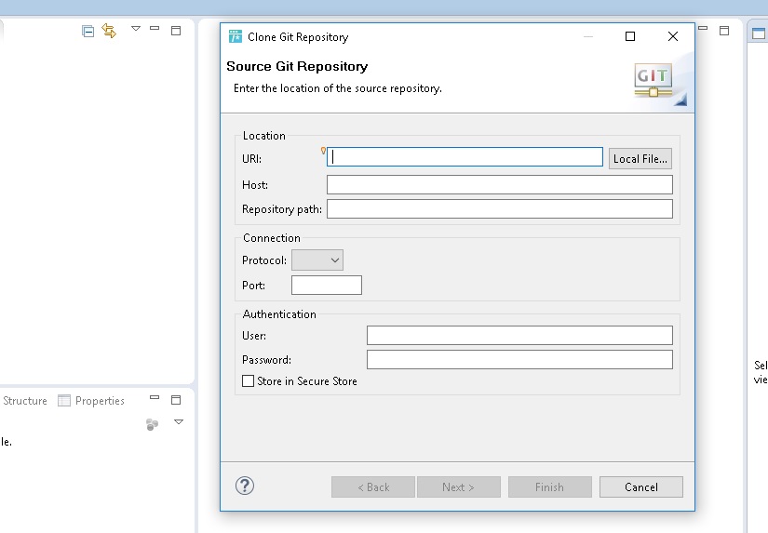Focus the User input field
This screenshot has height=533, width=768.
click(519, 335)
